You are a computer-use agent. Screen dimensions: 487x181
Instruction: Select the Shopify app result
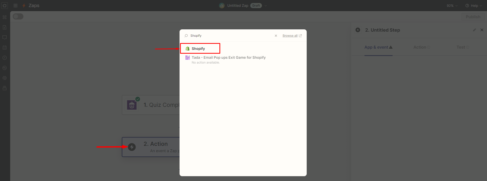(243, 49)
